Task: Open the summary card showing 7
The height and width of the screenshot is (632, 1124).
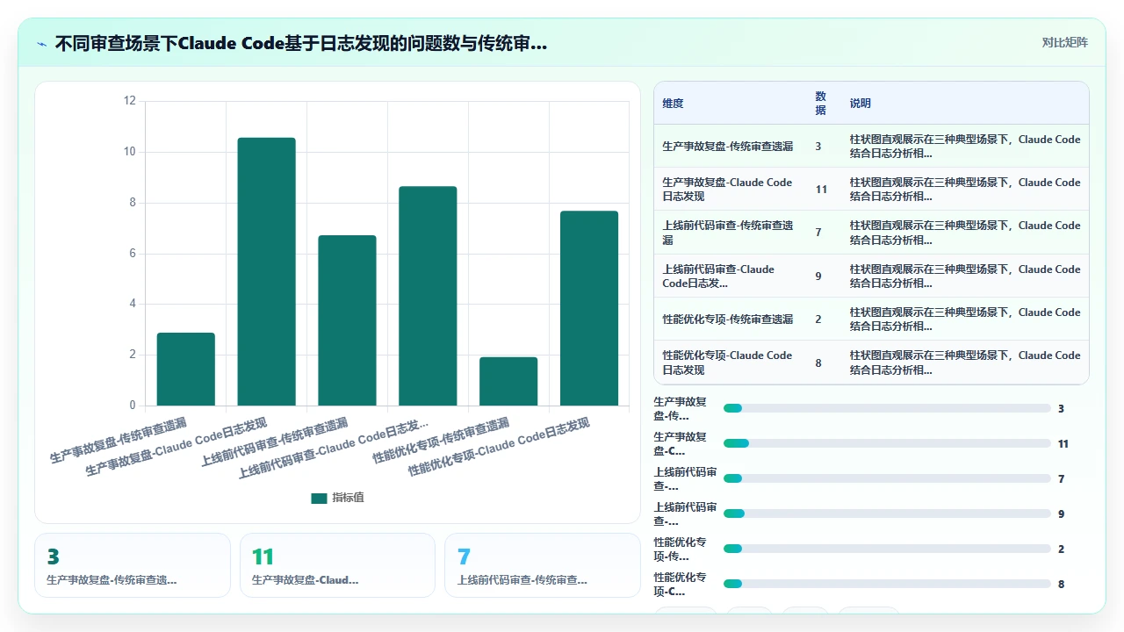Action: (x=543, y=565)
